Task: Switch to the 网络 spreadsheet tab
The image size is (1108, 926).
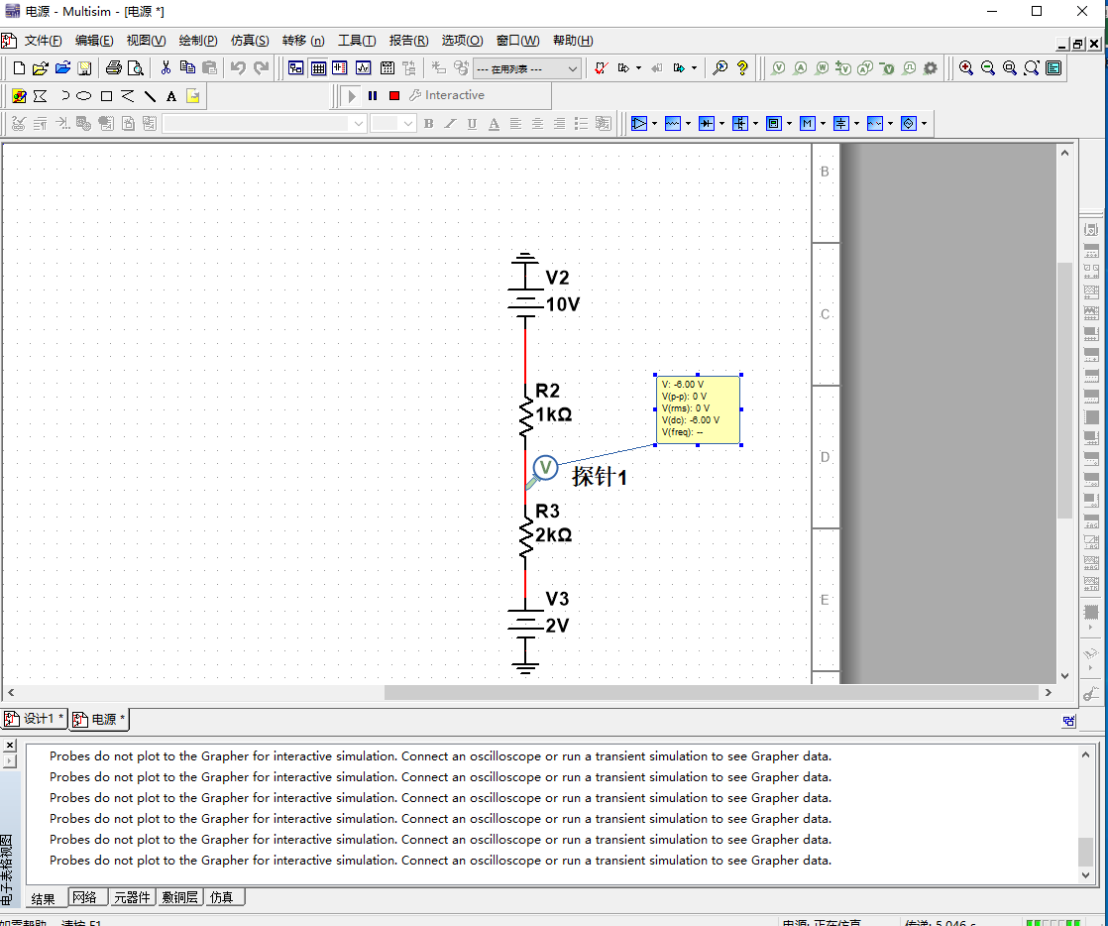Action: click(85, 897)
